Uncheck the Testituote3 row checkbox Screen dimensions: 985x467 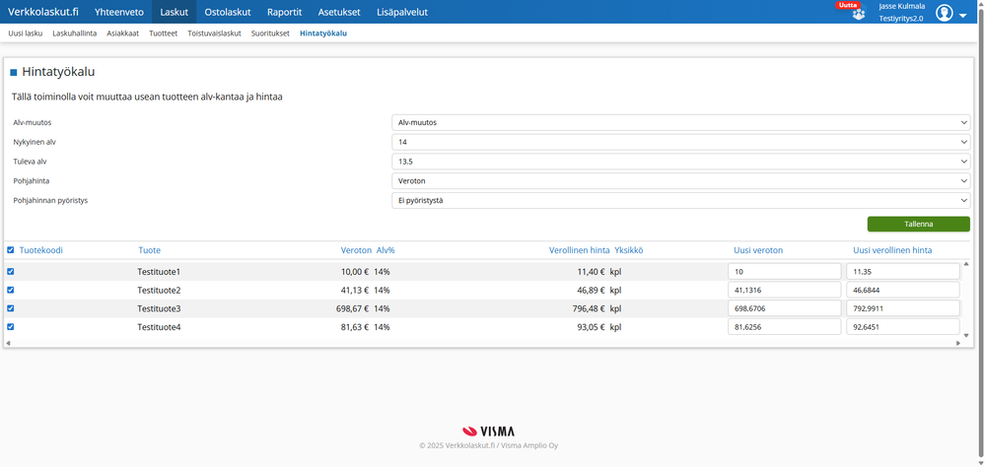[x=10, y=308]
